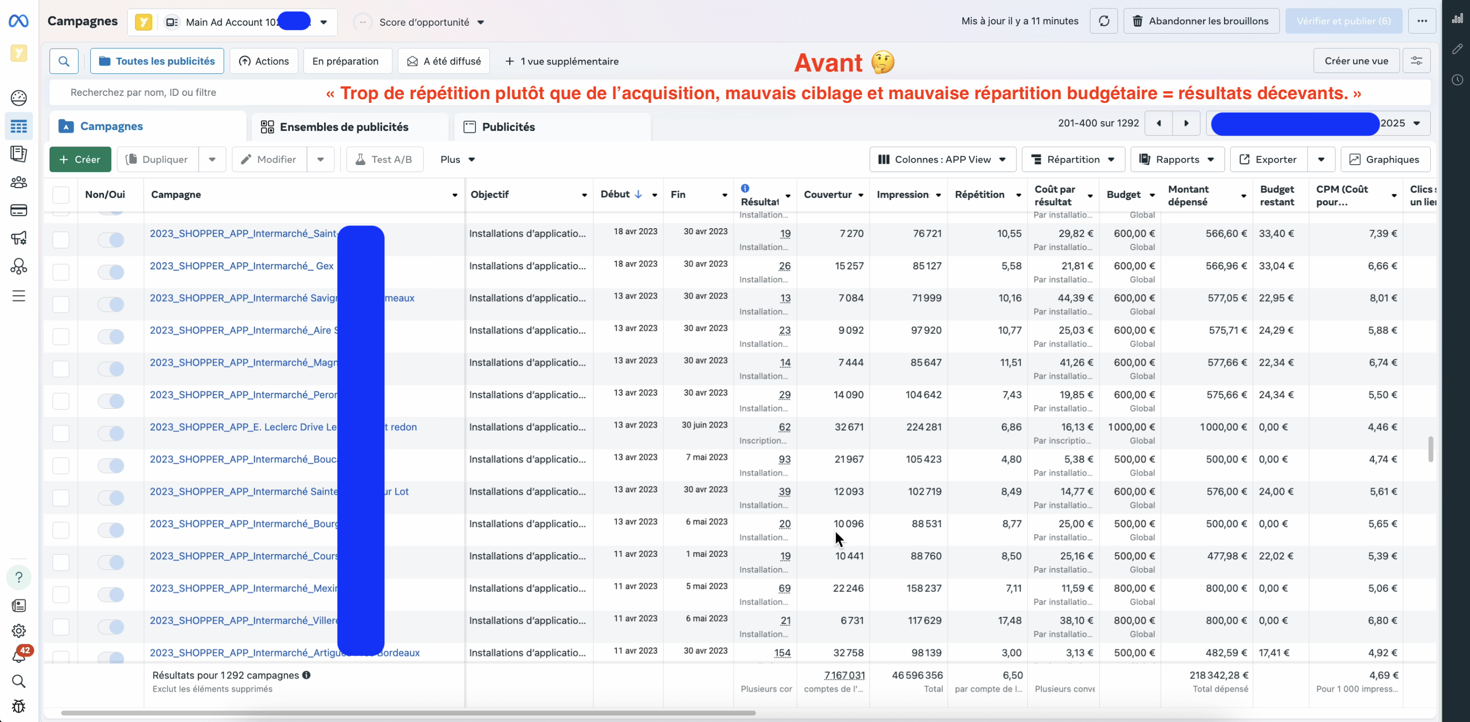Click the green Créer button
This screenshot has height=722, width=1470.
(x=80, y=159)
